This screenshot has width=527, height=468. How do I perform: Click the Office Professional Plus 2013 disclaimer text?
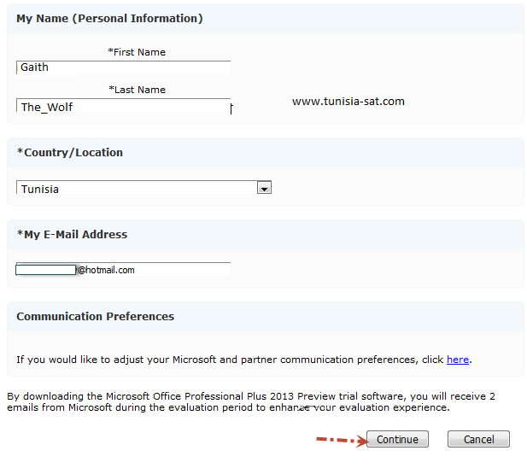[x=250, y=401]
